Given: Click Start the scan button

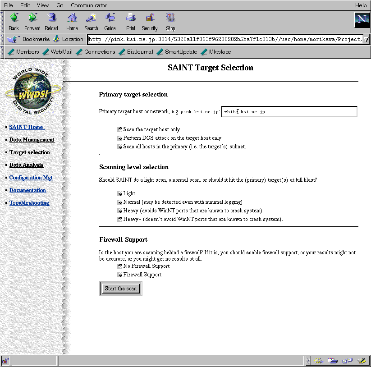Looking at the screenshot, I should 121,289.
